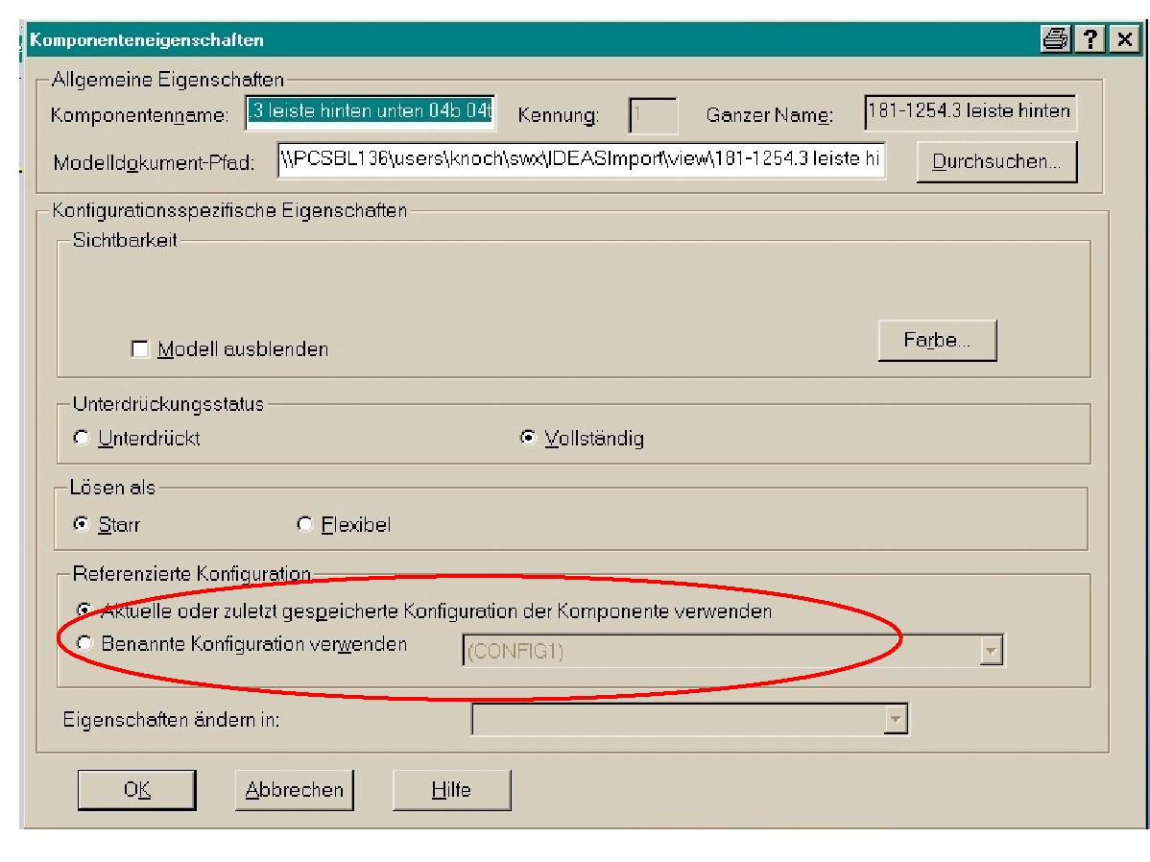Screen dimensions: 1150x862
Task: Open the Eigenschaften ändern in dropdown
Action: (x=895, y=720)
